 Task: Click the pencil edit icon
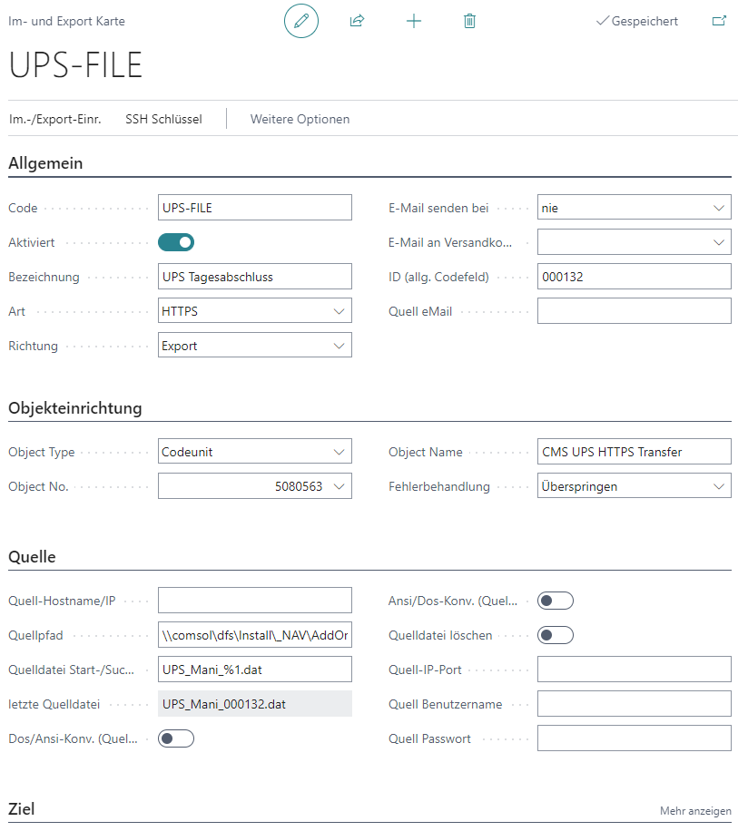(x=301, y=21)
